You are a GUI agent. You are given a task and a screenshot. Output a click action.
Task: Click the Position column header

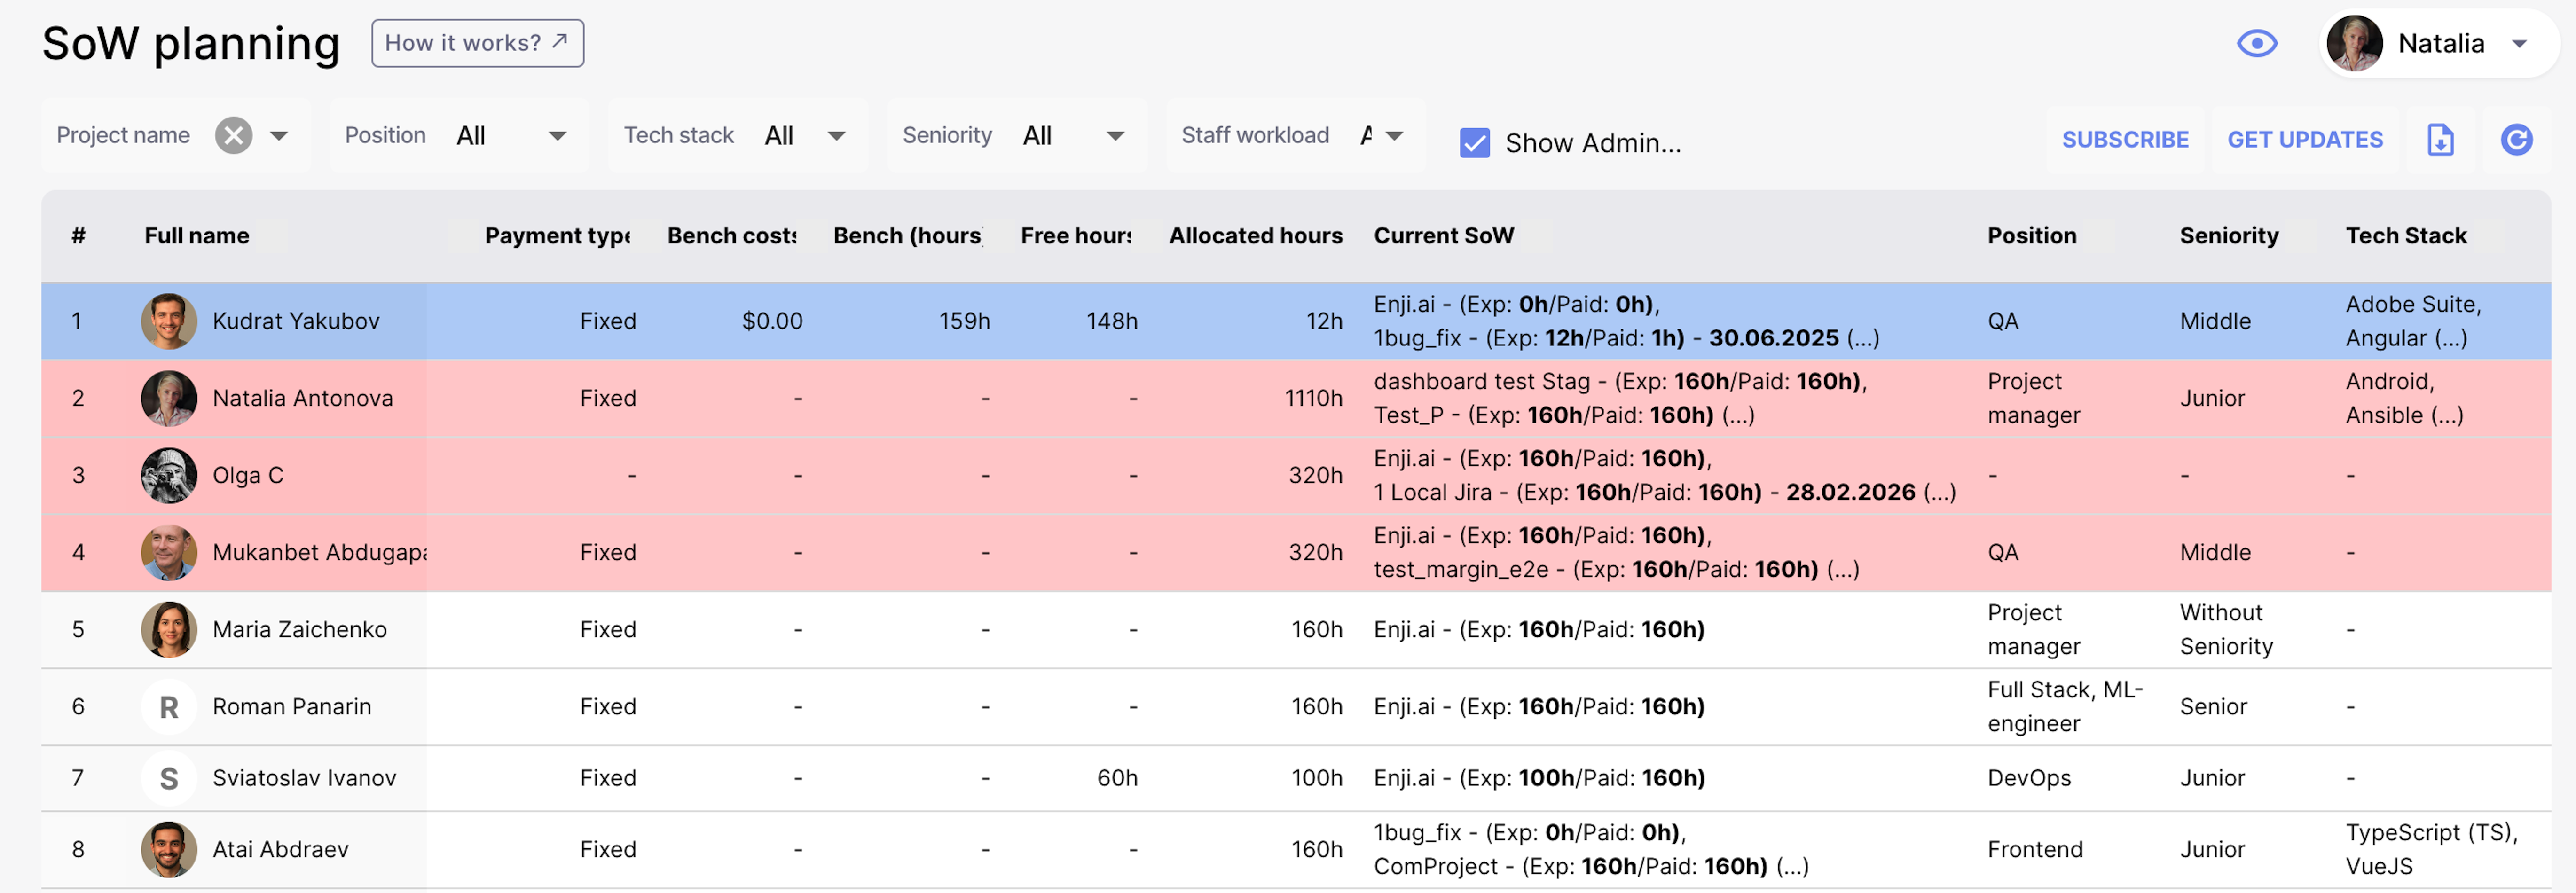click(x=2031, y=236)
